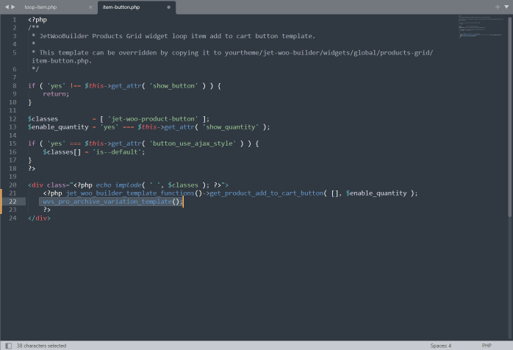Click 'show_quantity' string
This screenshot has height=350, width=513.
coord(231,127)
